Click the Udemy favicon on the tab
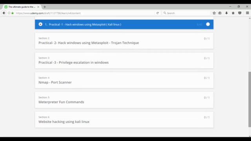The height and width of the screenshot is (141, 251). tap(6, 7)
